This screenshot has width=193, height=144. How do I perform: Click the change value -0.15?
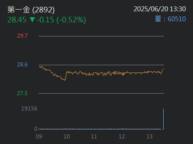tap(45, 20)
